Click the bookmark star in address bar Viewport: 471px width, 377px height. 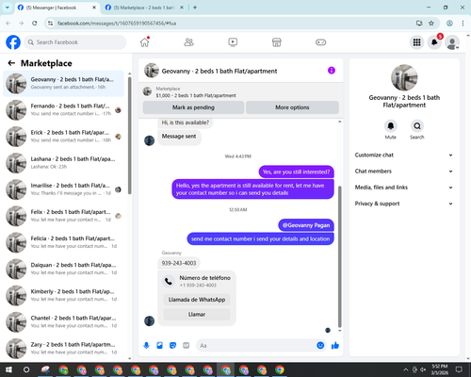click(x=431, y=24)
